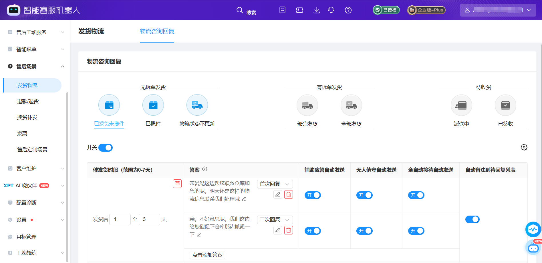Toggle 无人值守自动发送 for 二次回复
This screenshot has height=263, width=542.
tap(364, 231)
